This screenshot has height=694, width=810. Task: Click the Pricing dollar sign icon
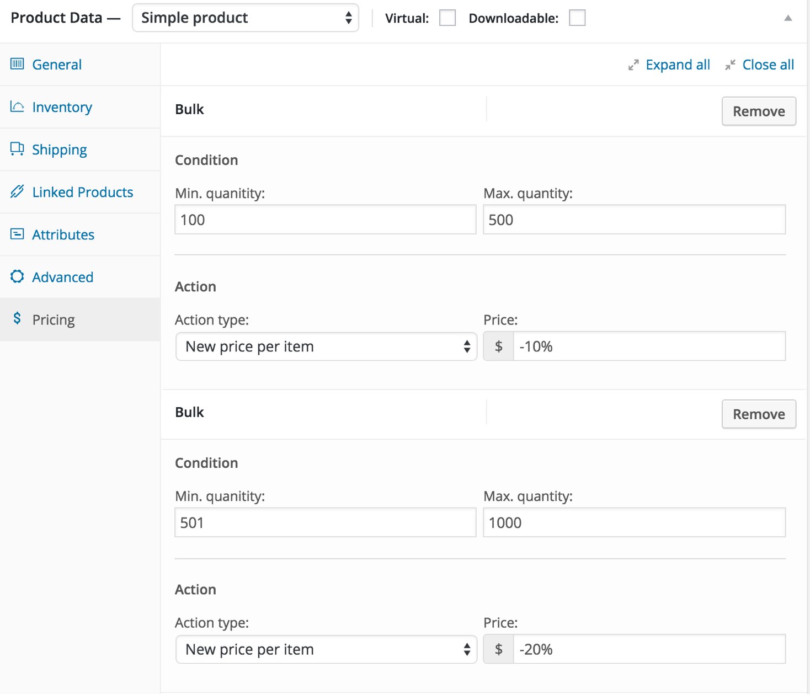tap(17, 318)
